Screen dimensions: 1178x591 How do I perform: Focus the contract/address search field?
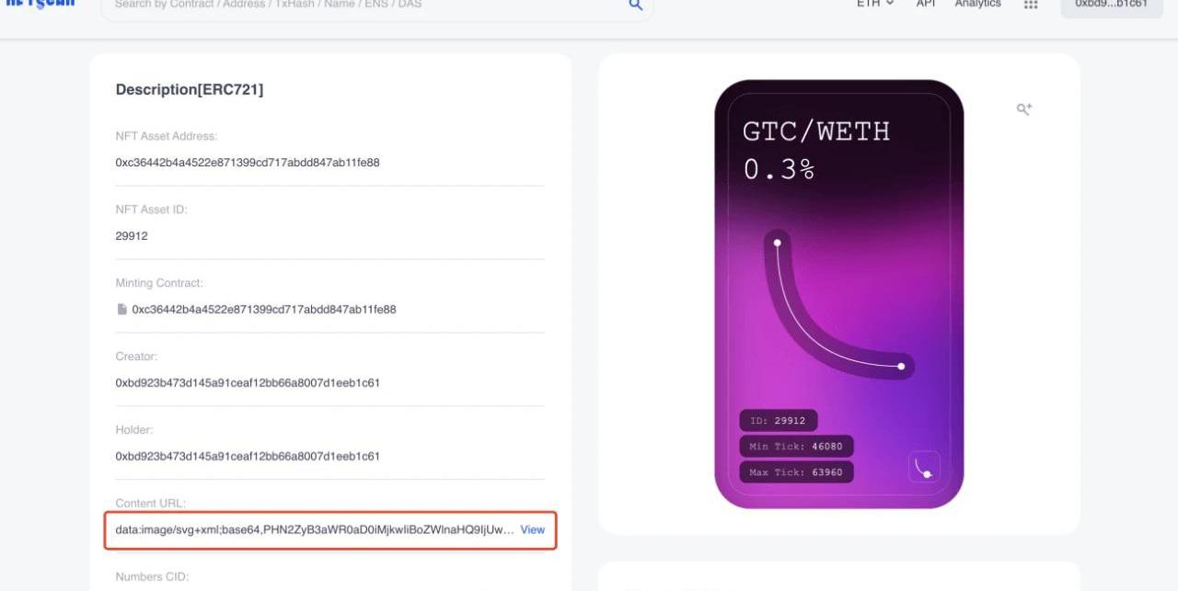[x=368, y=6]
